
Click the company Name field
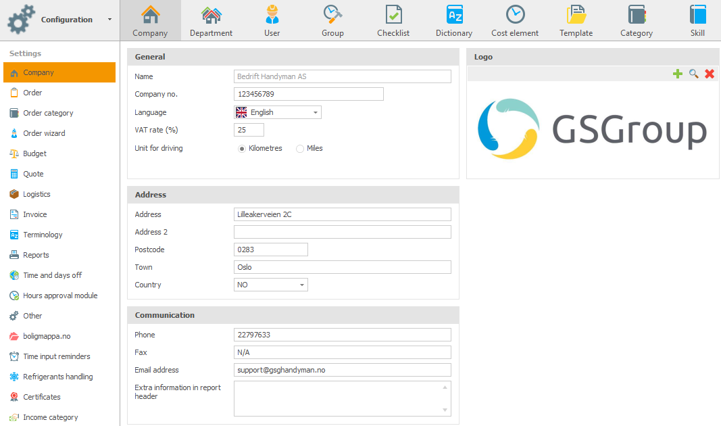(343, 76)
